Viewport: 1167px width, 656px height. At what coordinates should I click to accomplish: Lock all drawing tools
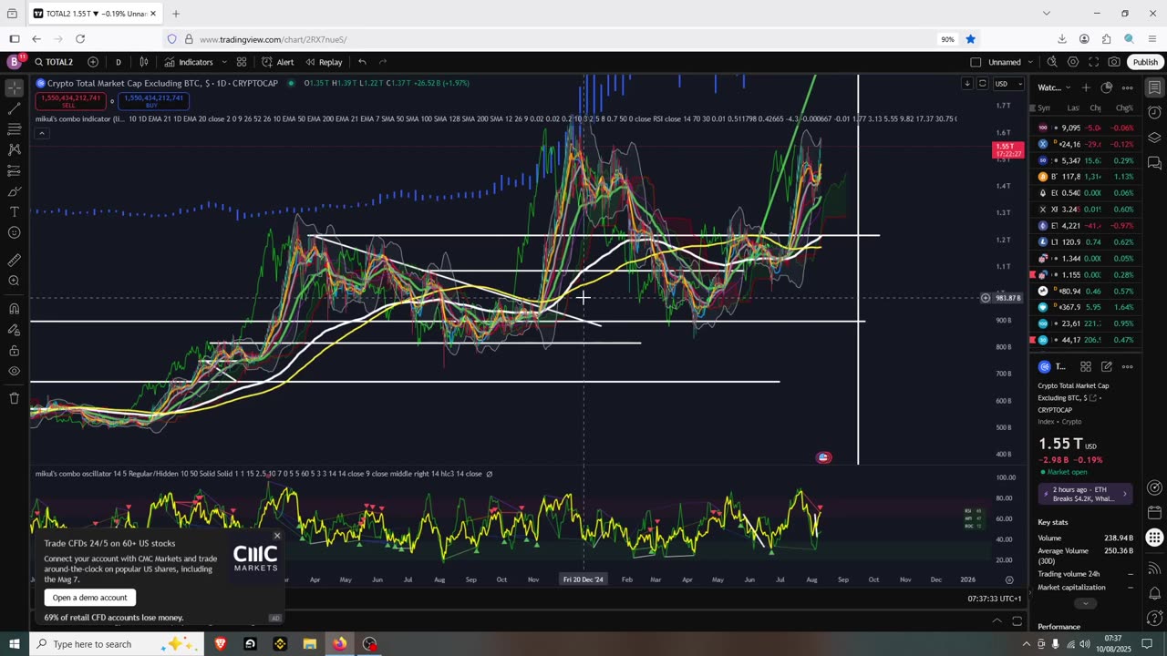[x=14, y=350]
